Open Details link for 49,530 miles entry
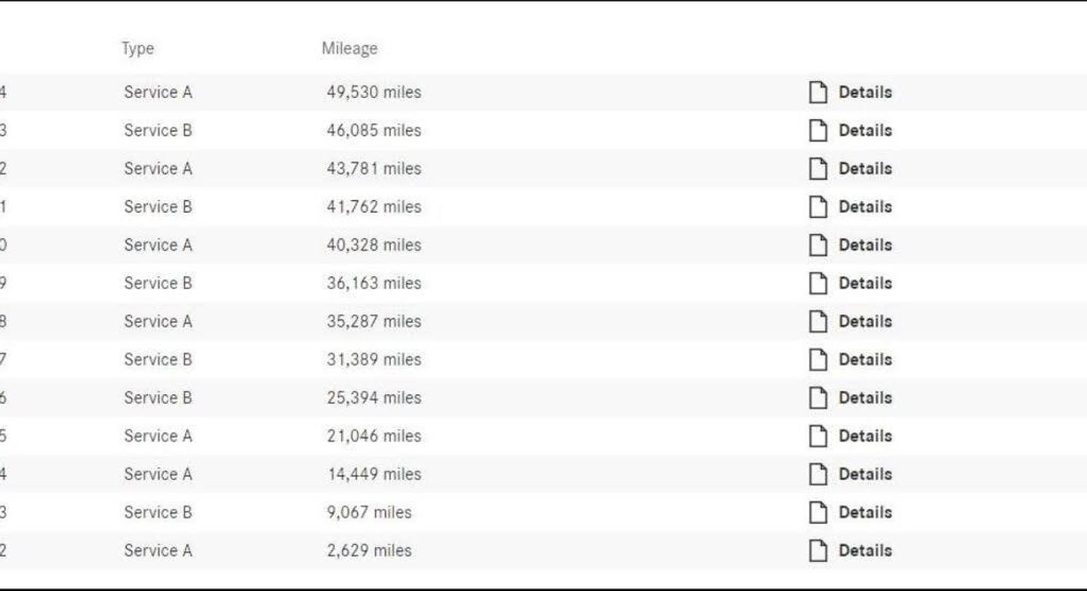 coord(865,92)
